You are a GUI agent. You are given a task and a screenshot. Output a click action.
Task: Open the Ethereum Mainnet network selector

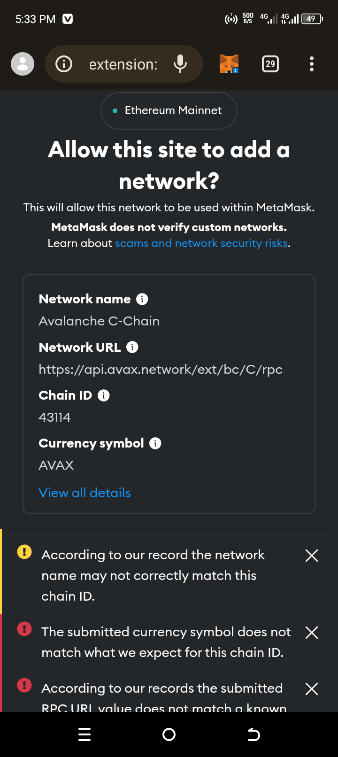(x=169, y=111)
